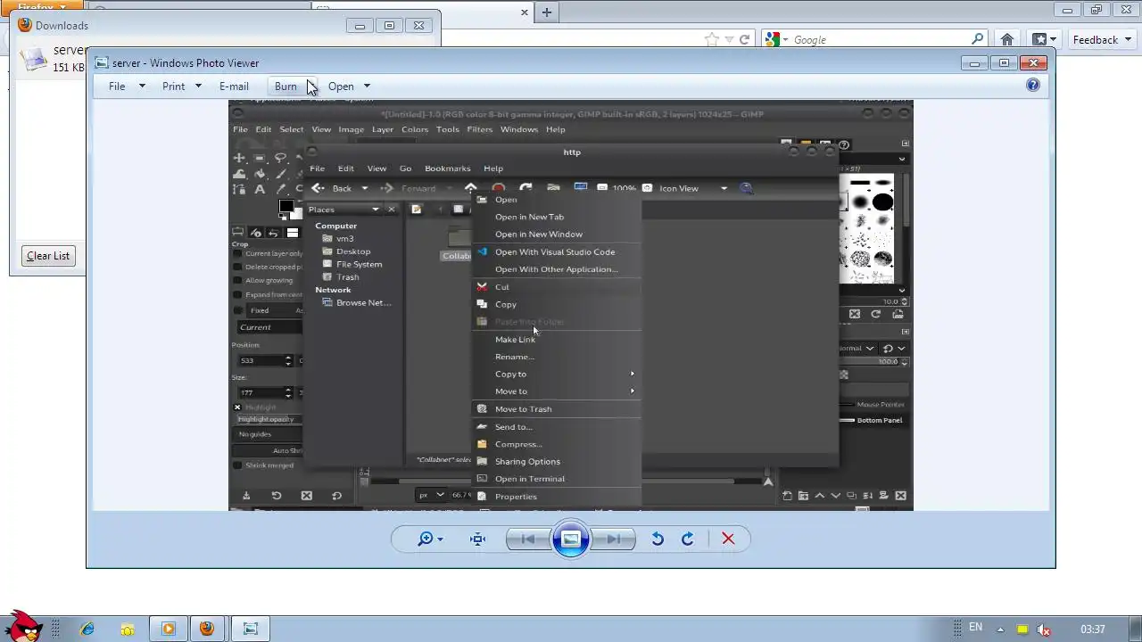Open the Firefox bookmarks menu button
The image size is (1142, 642).
pos(1044,39)
